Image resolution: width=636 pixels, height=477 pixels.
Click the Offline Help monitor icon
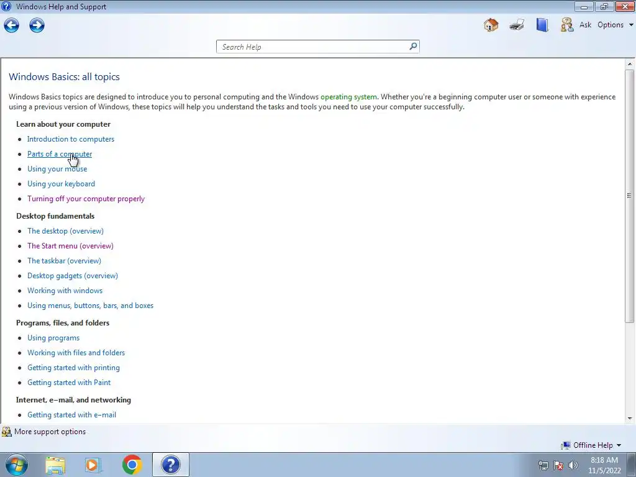click(x=565, y=445)
